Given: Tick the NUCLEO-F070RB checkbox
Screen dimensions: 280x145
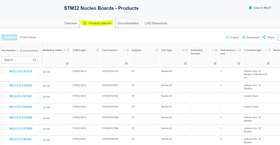Looking at the screenshot, I should 2,118.
